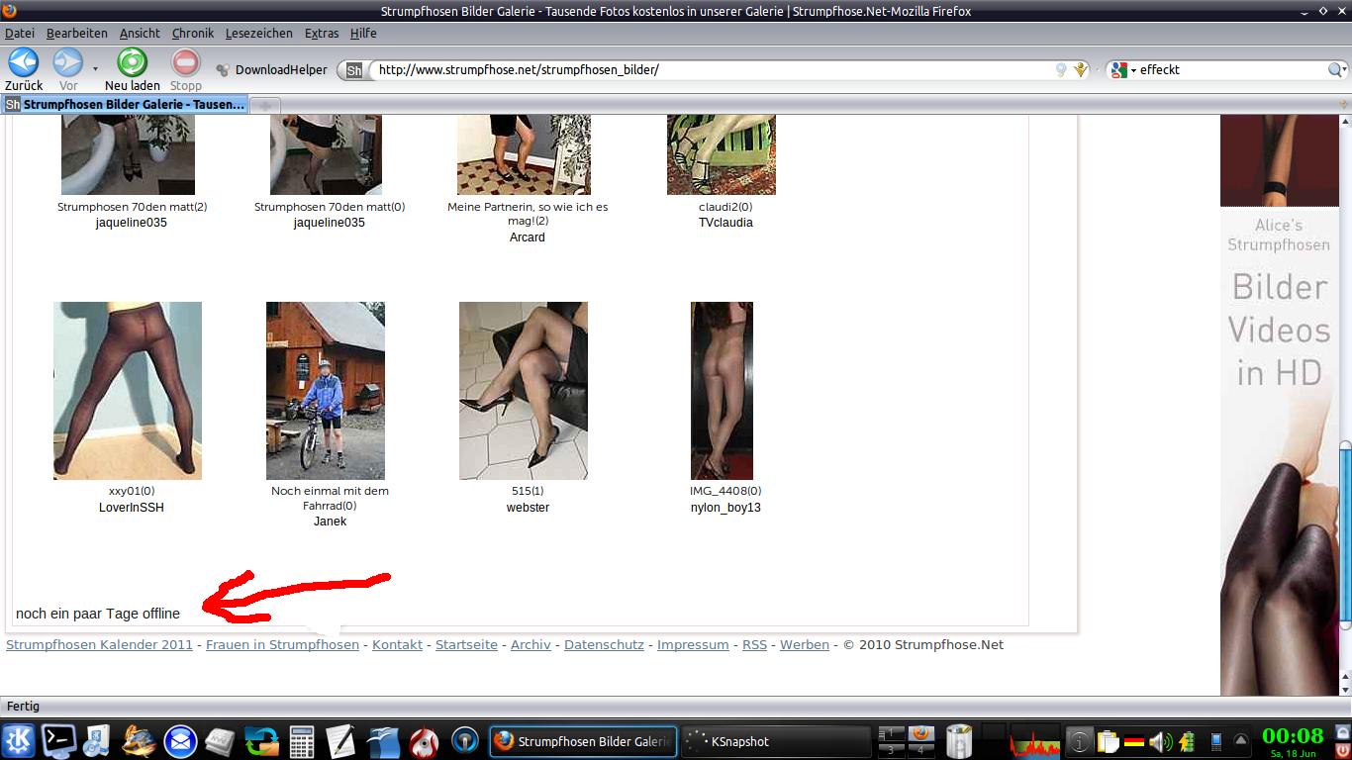
Task: Click the page's vertical scrollbar
Action: [1344, 534]
